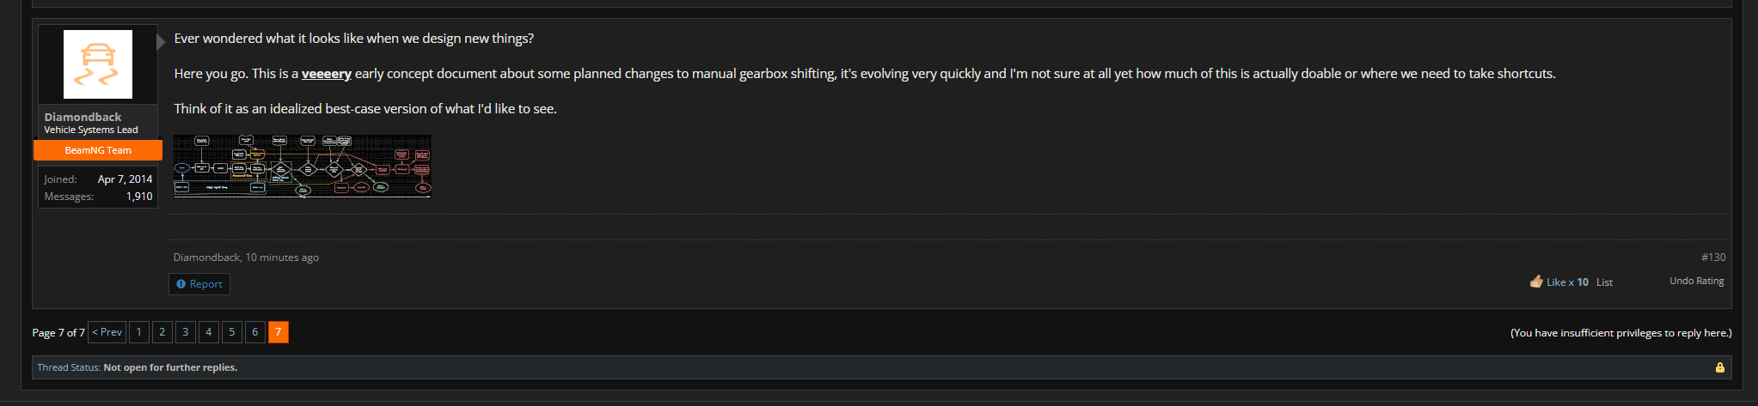Click Diamondback's car avatar image
Image resolution: width=1758 pixels, height=406 pixels.
[98, 64]
